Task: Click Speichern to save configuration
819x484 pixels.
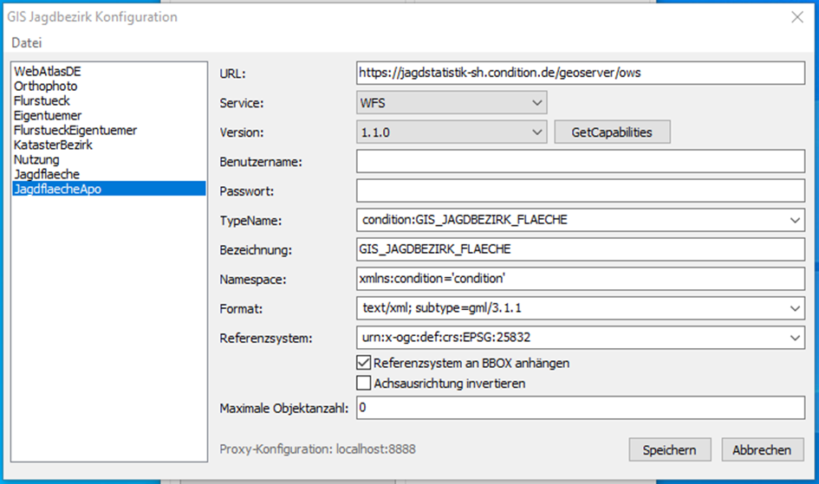Action: tap(670, 450)
